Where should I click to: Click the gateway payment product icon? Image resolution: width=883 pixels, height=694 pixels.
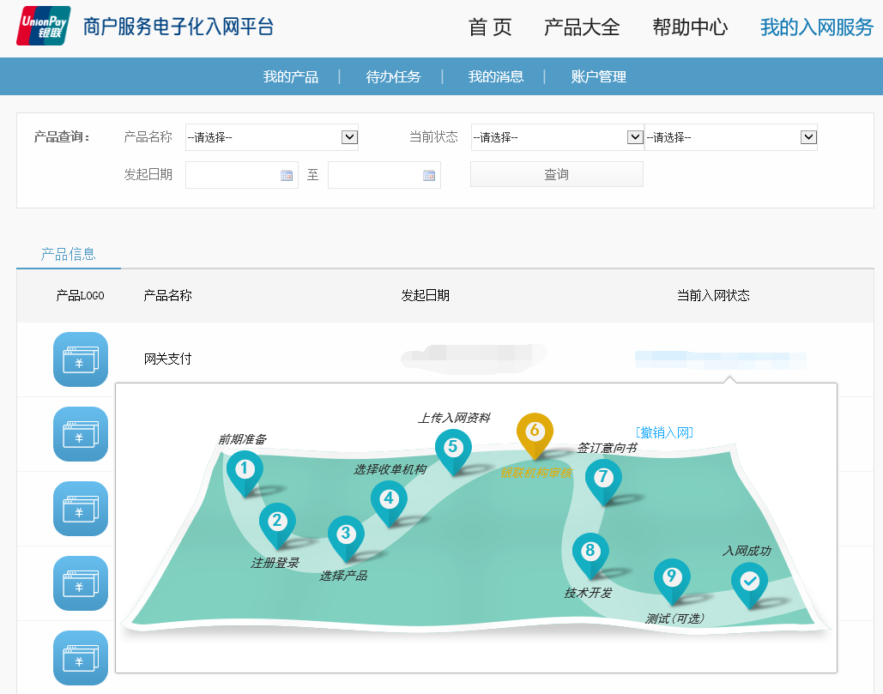[81, 359]
